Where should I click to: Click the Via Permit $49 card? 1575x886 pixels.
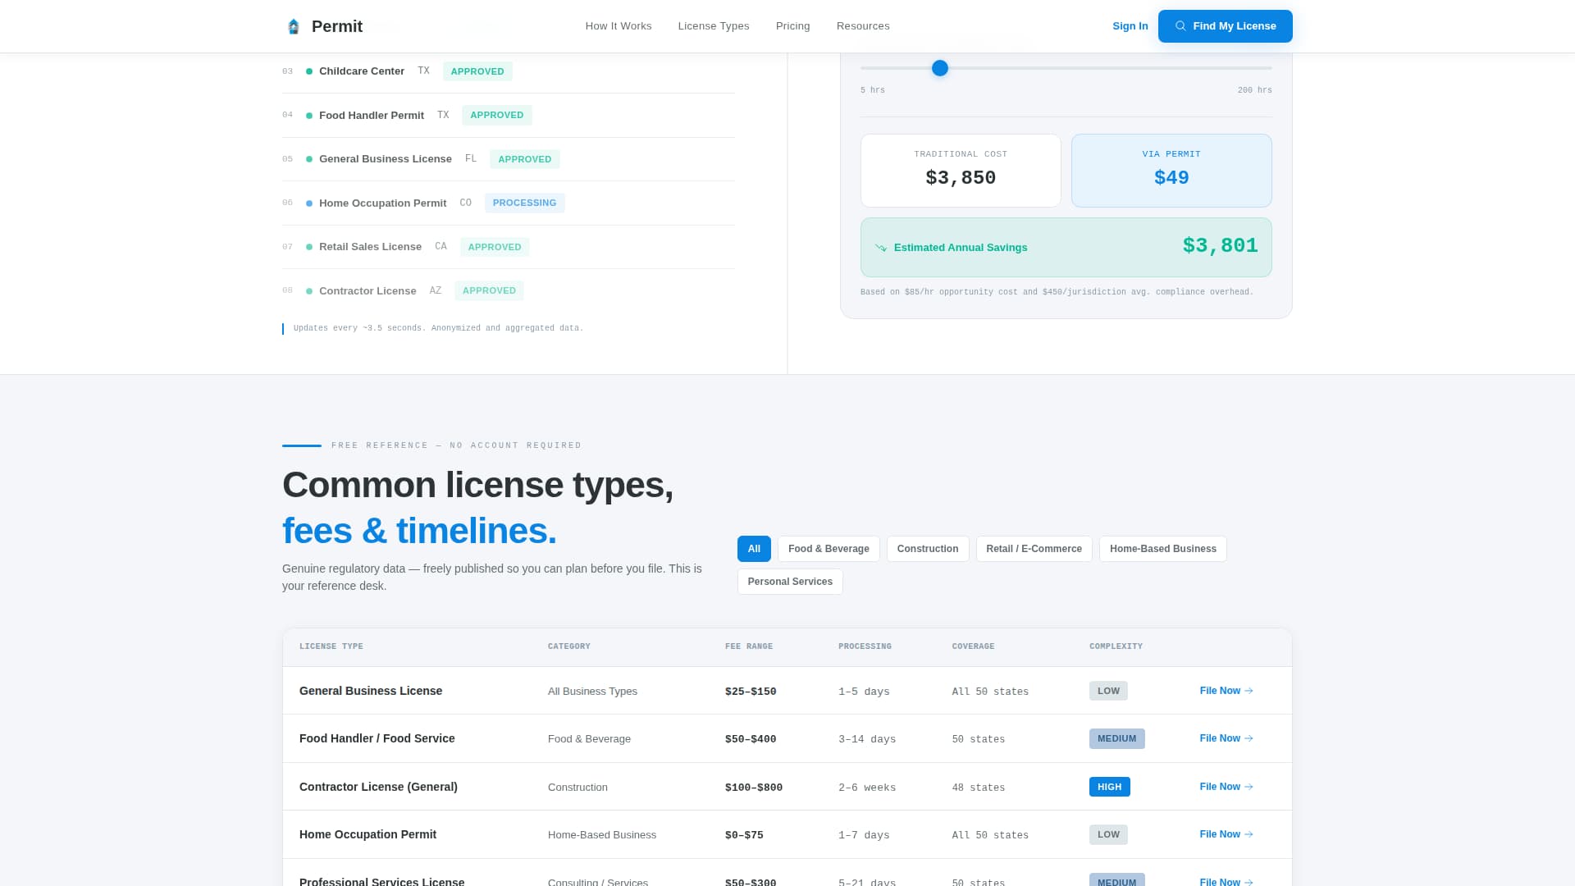click(1171, 171)
